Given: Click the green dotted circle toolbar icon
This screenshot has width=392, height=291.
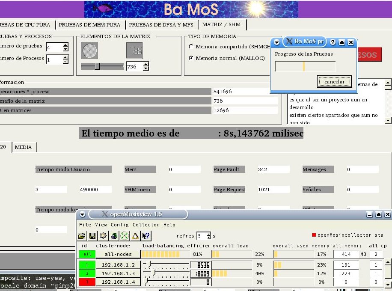Looking at the screenshot, I should [x=125, y=235].
